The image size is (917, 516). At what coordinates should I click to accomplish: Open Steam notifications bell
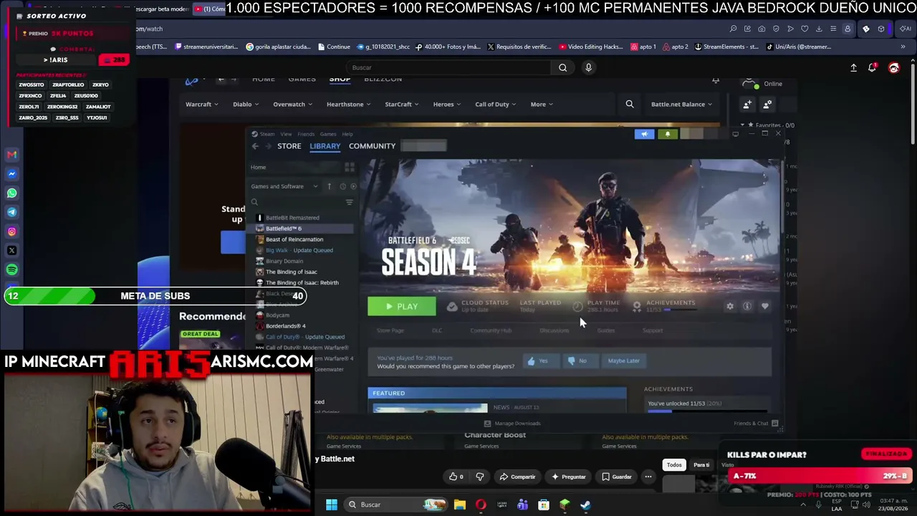pos(668,134)
